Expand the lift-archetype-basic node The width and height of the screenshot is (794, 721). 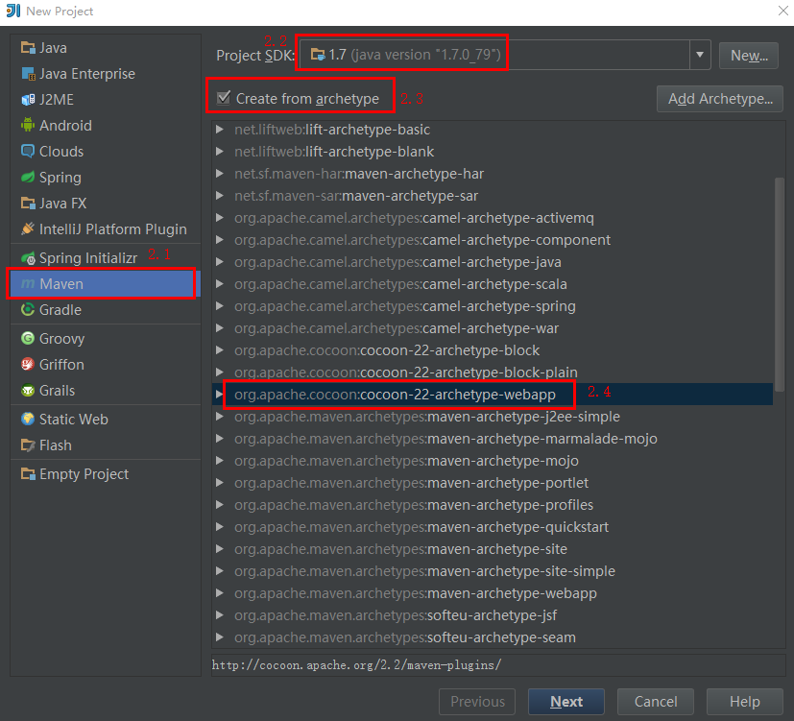(x=220, y=130)
